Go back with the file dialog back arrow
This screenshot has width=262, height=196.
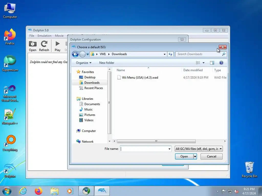coord(75,54)
